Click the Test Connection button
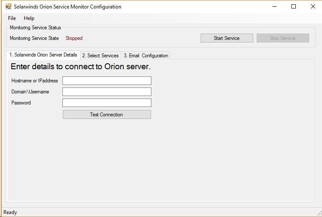 click(x=107, y=115)
